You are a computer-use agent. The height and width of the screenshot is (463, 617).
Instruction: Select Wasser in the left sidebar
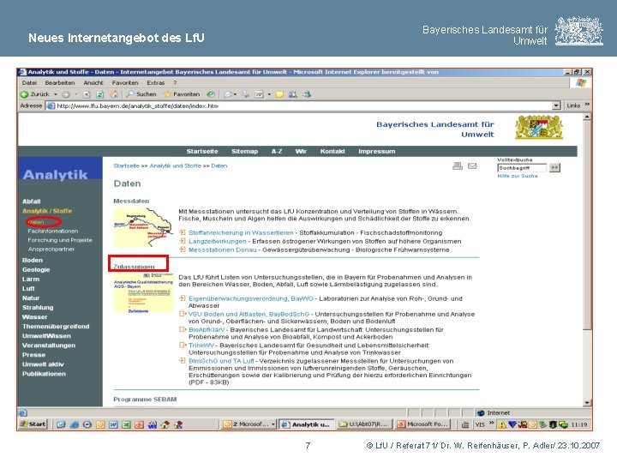(x=34, y=317)
